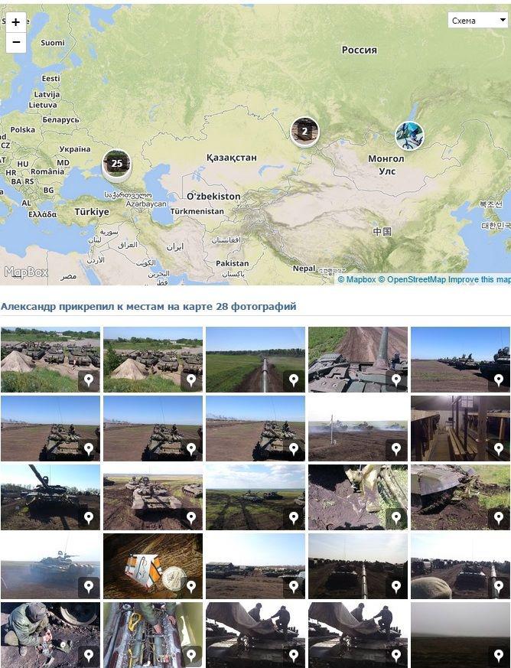Open the photo of soldier kneeling by track
Viewport: 511px width, 668px height.
click(x=50, y=635)
